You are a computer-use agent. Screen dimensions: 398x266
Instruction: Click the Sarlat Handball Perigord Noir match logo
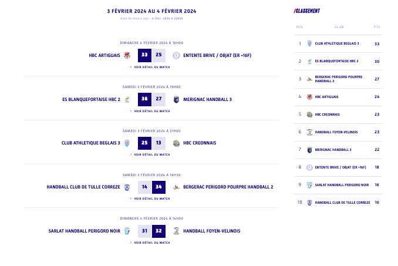tap(127, 231)
